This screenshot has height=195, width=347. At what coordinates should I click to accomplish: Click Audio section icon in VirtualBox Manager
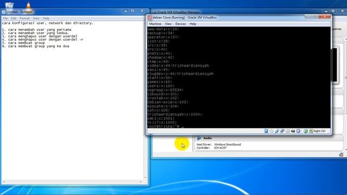coord(199,138)
